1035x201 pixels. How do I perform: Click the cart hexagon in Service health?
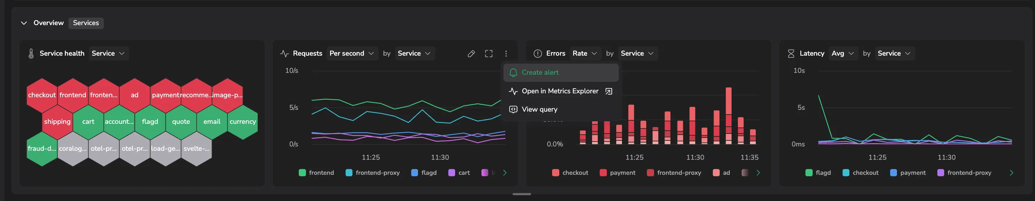(88, 122)
